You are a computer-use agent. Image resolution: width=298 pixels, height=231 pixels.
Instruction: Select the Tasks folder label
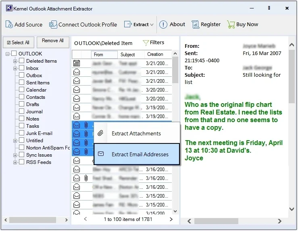(33, 126)
